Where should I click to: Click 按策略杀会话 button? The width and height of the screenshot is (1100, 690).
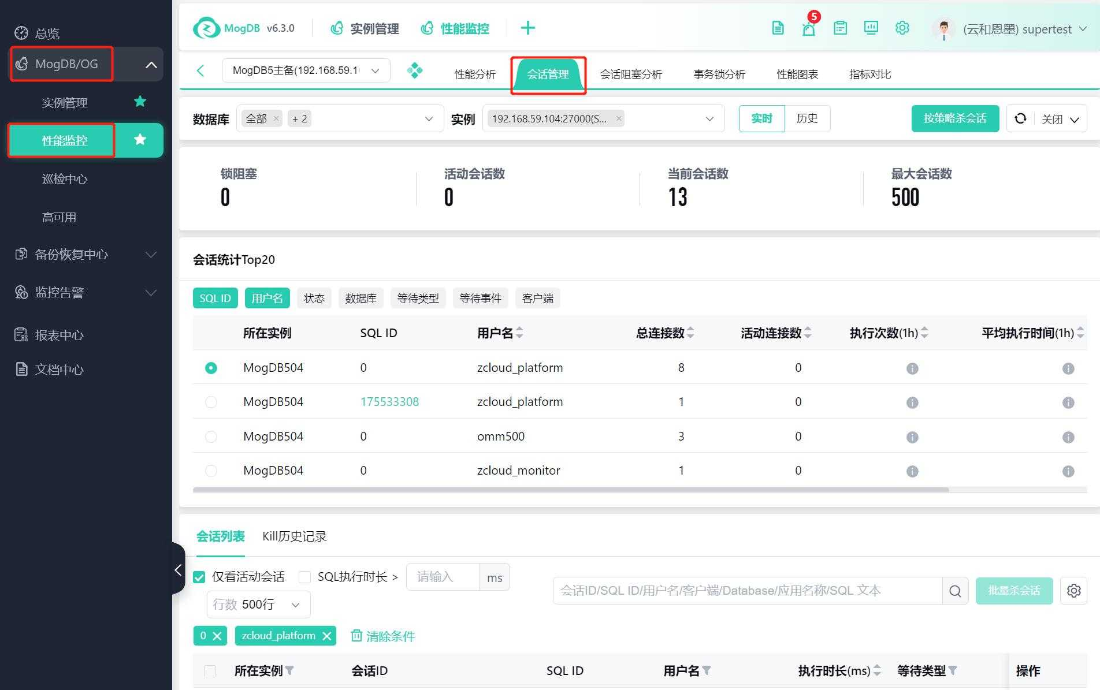(955, 118)
